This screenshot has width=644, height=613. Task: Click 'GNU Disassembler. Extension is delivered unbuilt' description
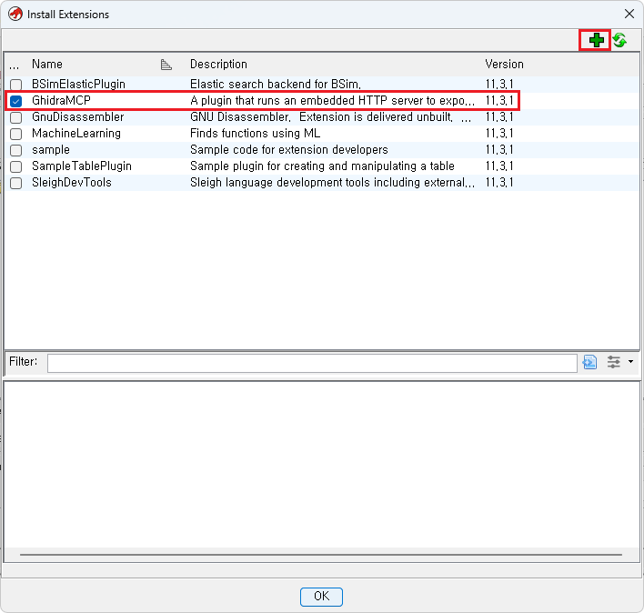(x=330, y=116)
